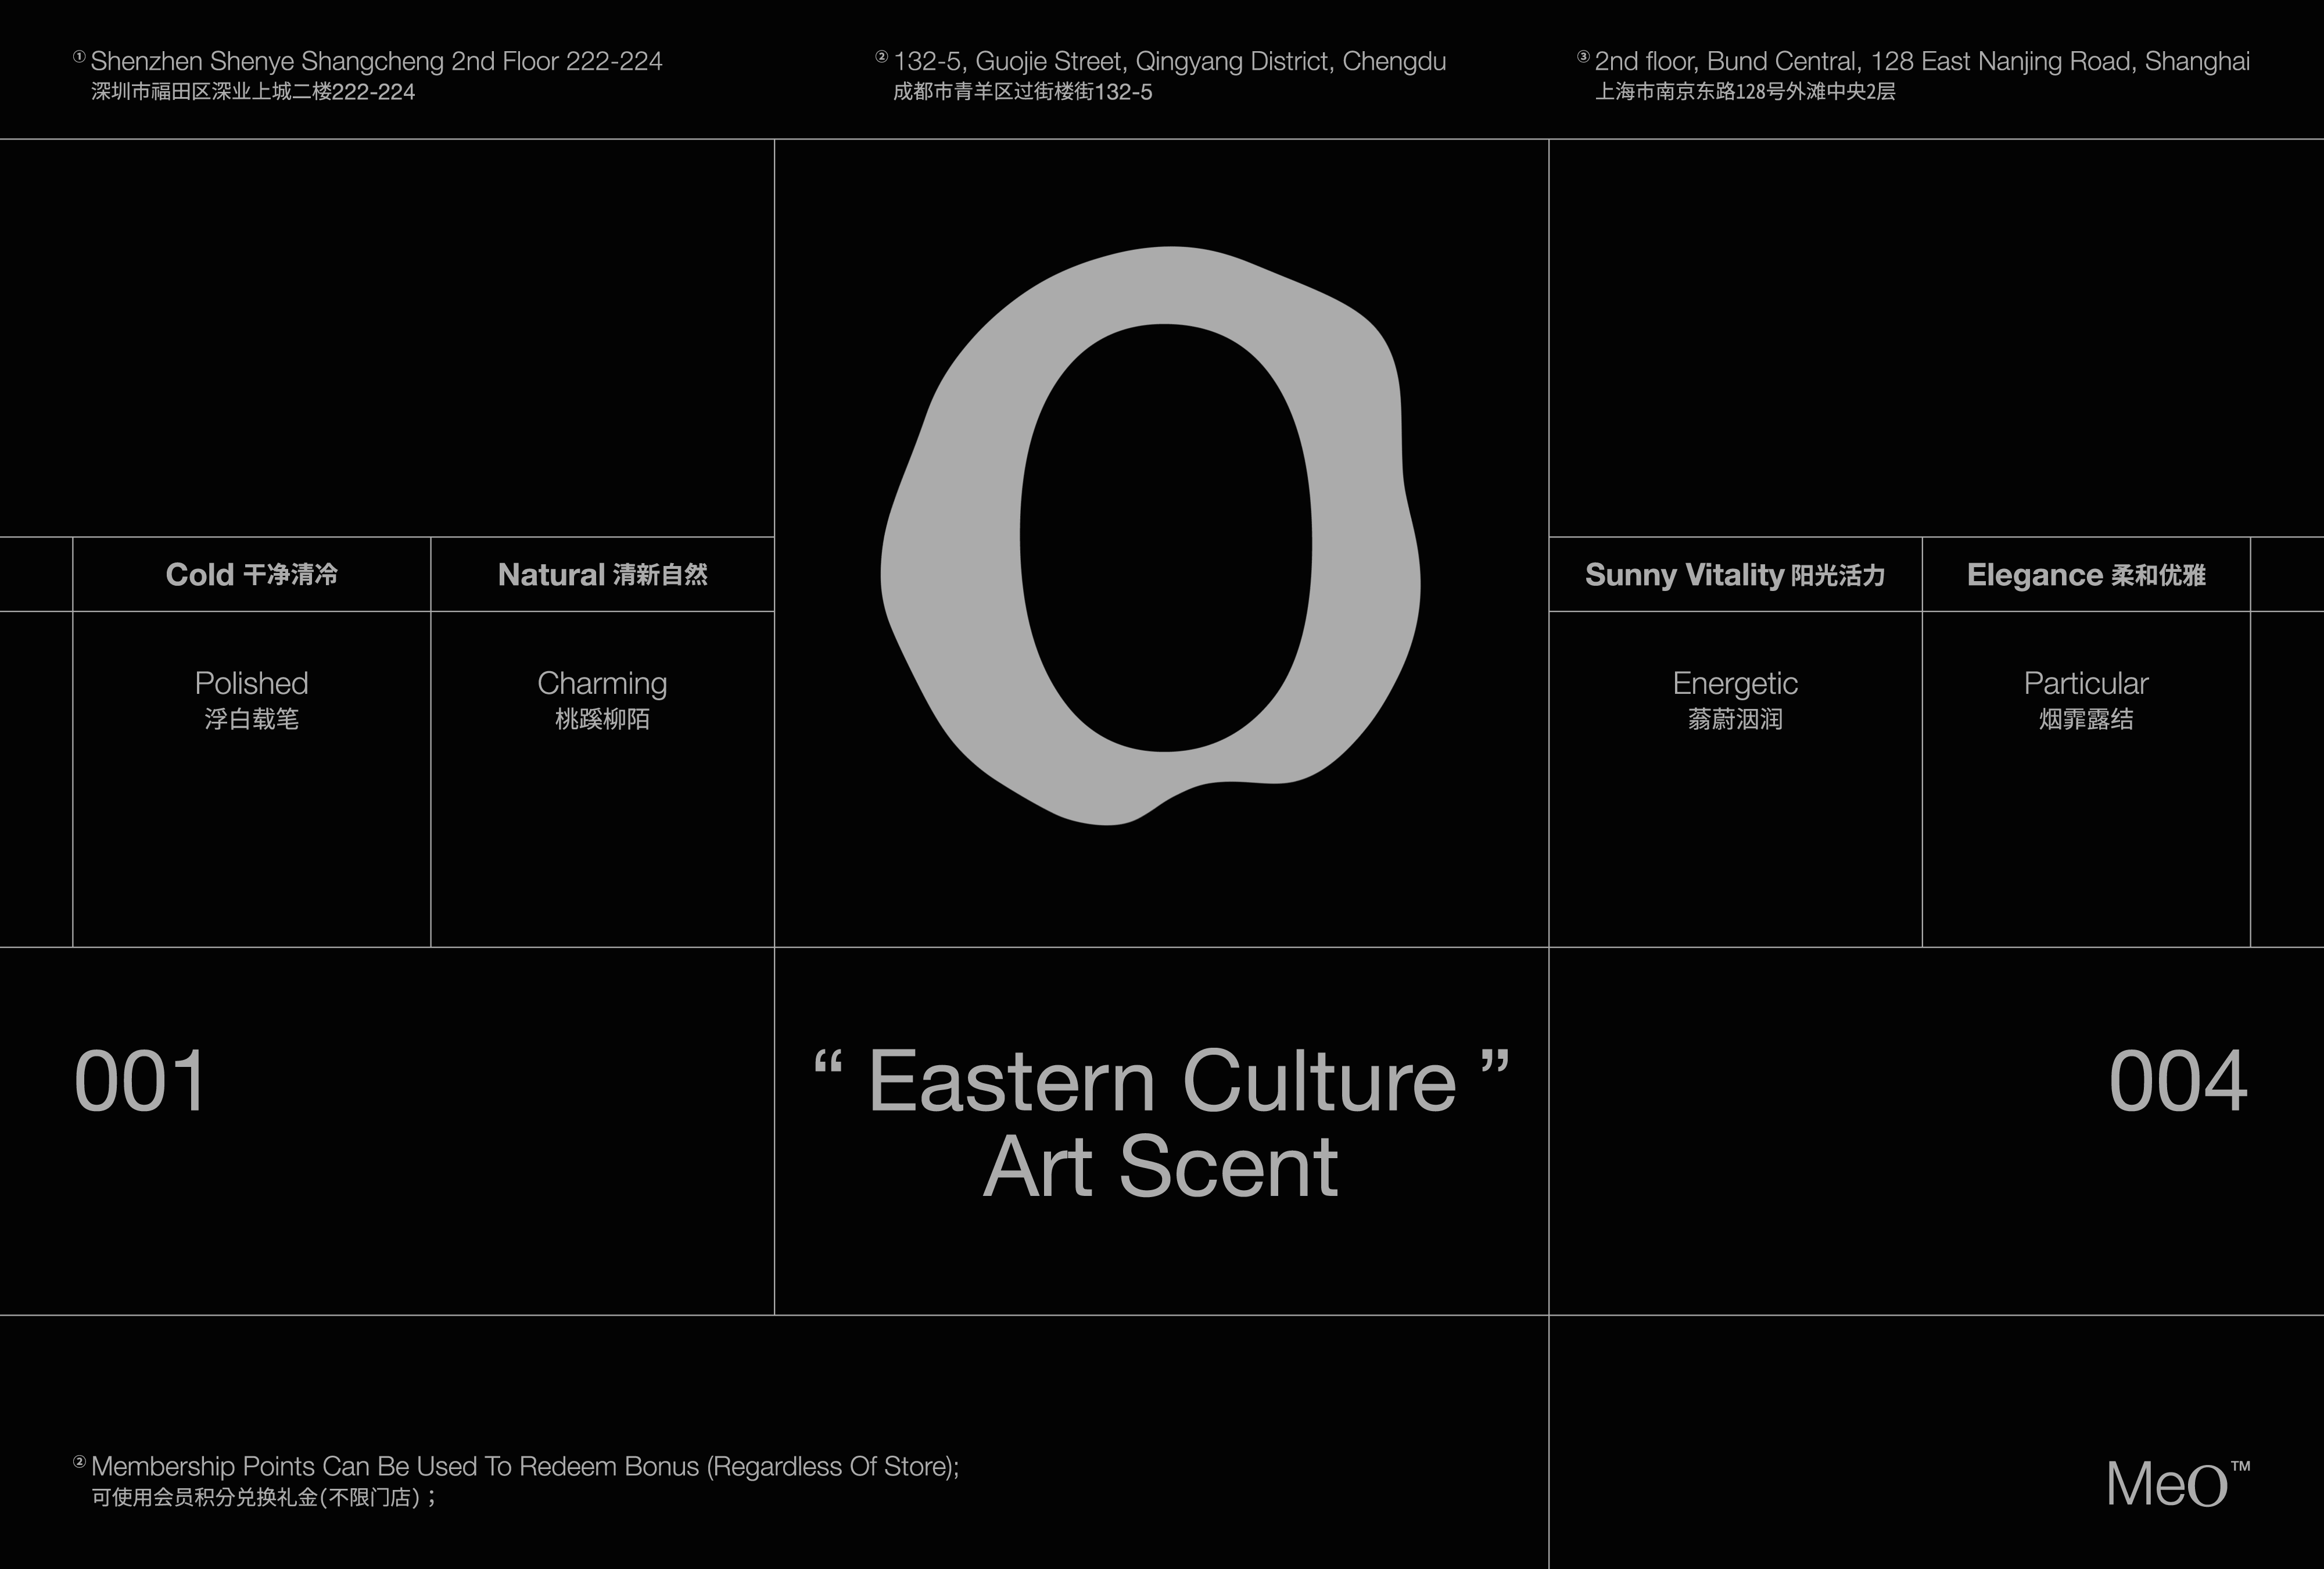Click the Eastern Culture Art Scent headline
Image resolution: width=2324 pixels, height=1569 pixels.
pos(1161,1123)
